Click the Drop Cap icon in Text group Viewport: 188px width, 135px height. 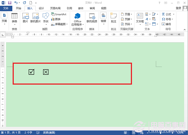click(147, 24)
